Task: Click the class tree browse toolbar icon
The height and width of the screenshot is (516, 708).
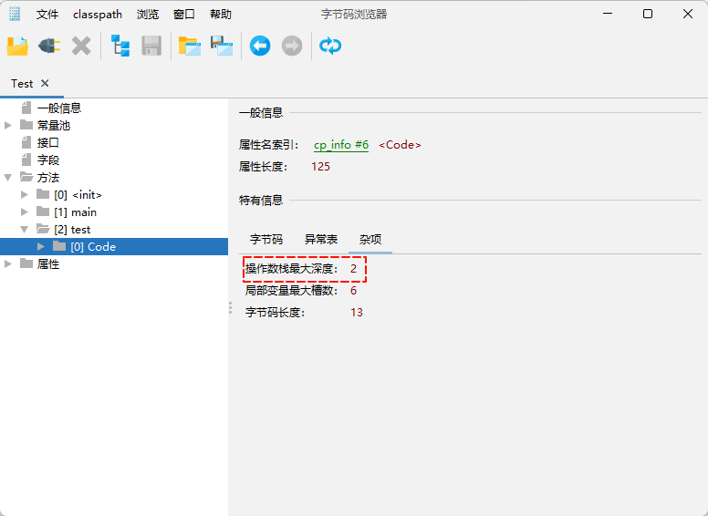Action: pos(120,46)
